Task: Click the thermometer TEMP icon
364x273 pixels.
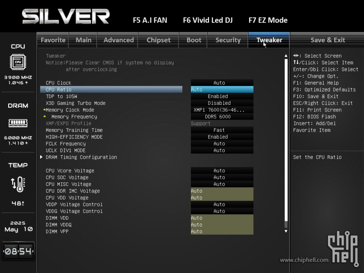Action: [18, 184]
